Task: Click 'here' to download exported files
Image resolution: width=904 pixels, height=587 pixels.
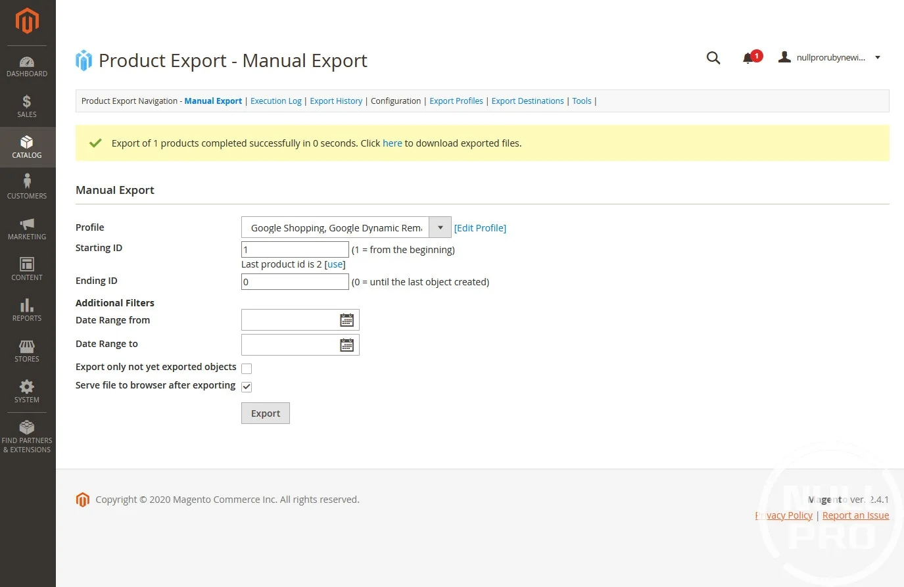Action: tap(392, 143)
